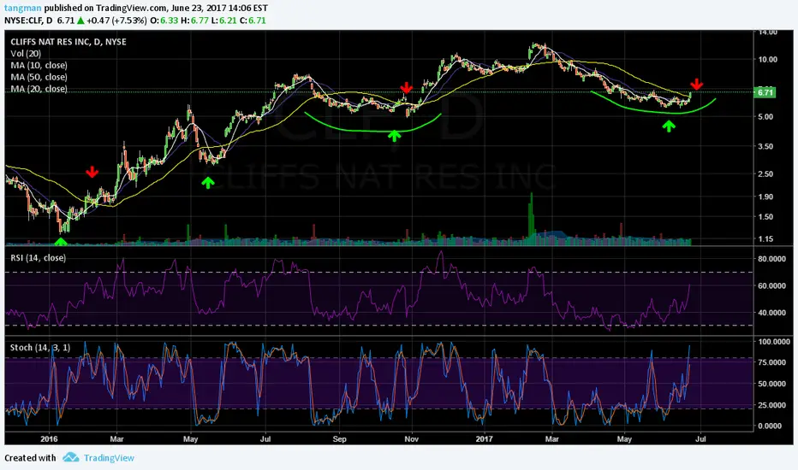Viewport: 798px width, 470px height.
Task: Click the Sep time axis label
Action: pyautogui.click(x=339, y=438)
